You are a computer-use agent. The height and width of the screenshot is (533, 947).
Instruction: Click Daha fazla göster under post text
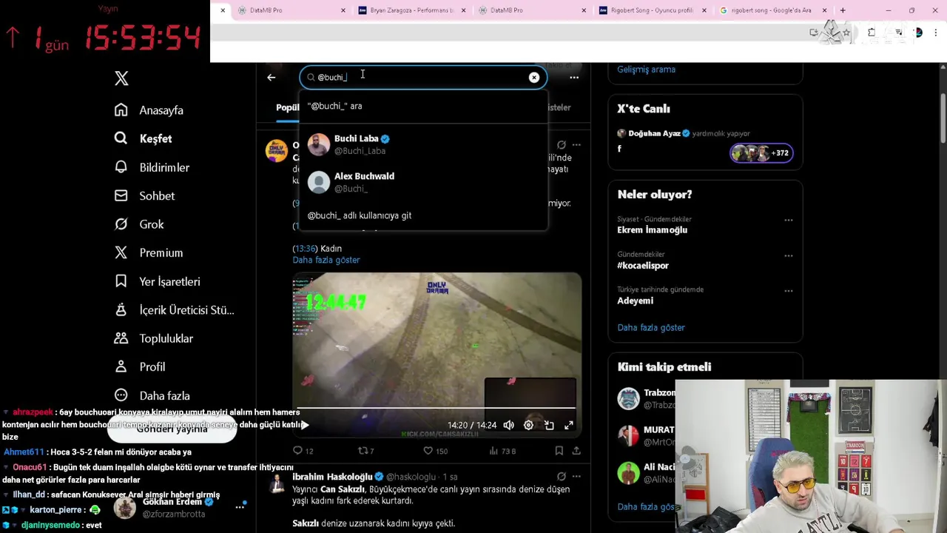point(326,260)
